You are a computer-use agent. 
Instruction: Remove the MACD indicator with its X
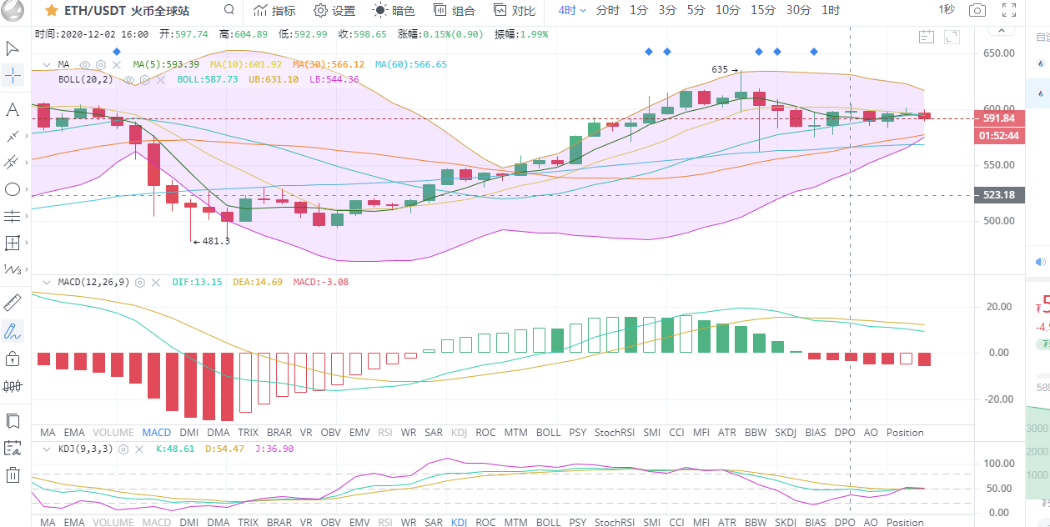coord(155,282)
